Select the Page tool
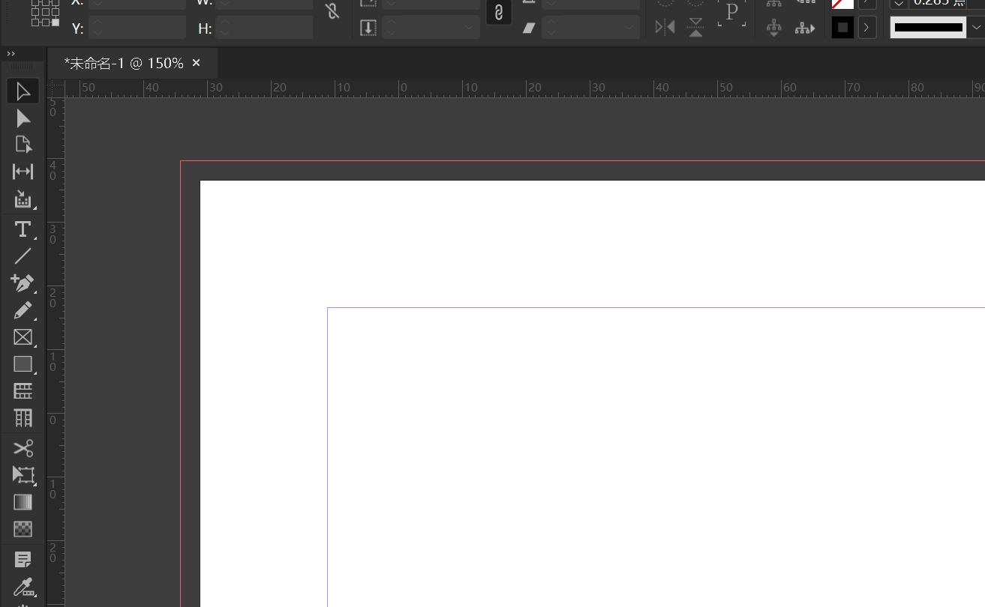The height and width of the screenshot is (607, 985). (23, 145)
